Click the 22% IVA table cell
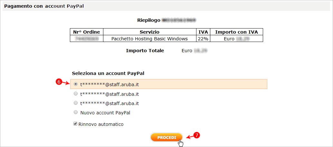Viewport: 333px width, 147px height. click(x=203, y=39)
